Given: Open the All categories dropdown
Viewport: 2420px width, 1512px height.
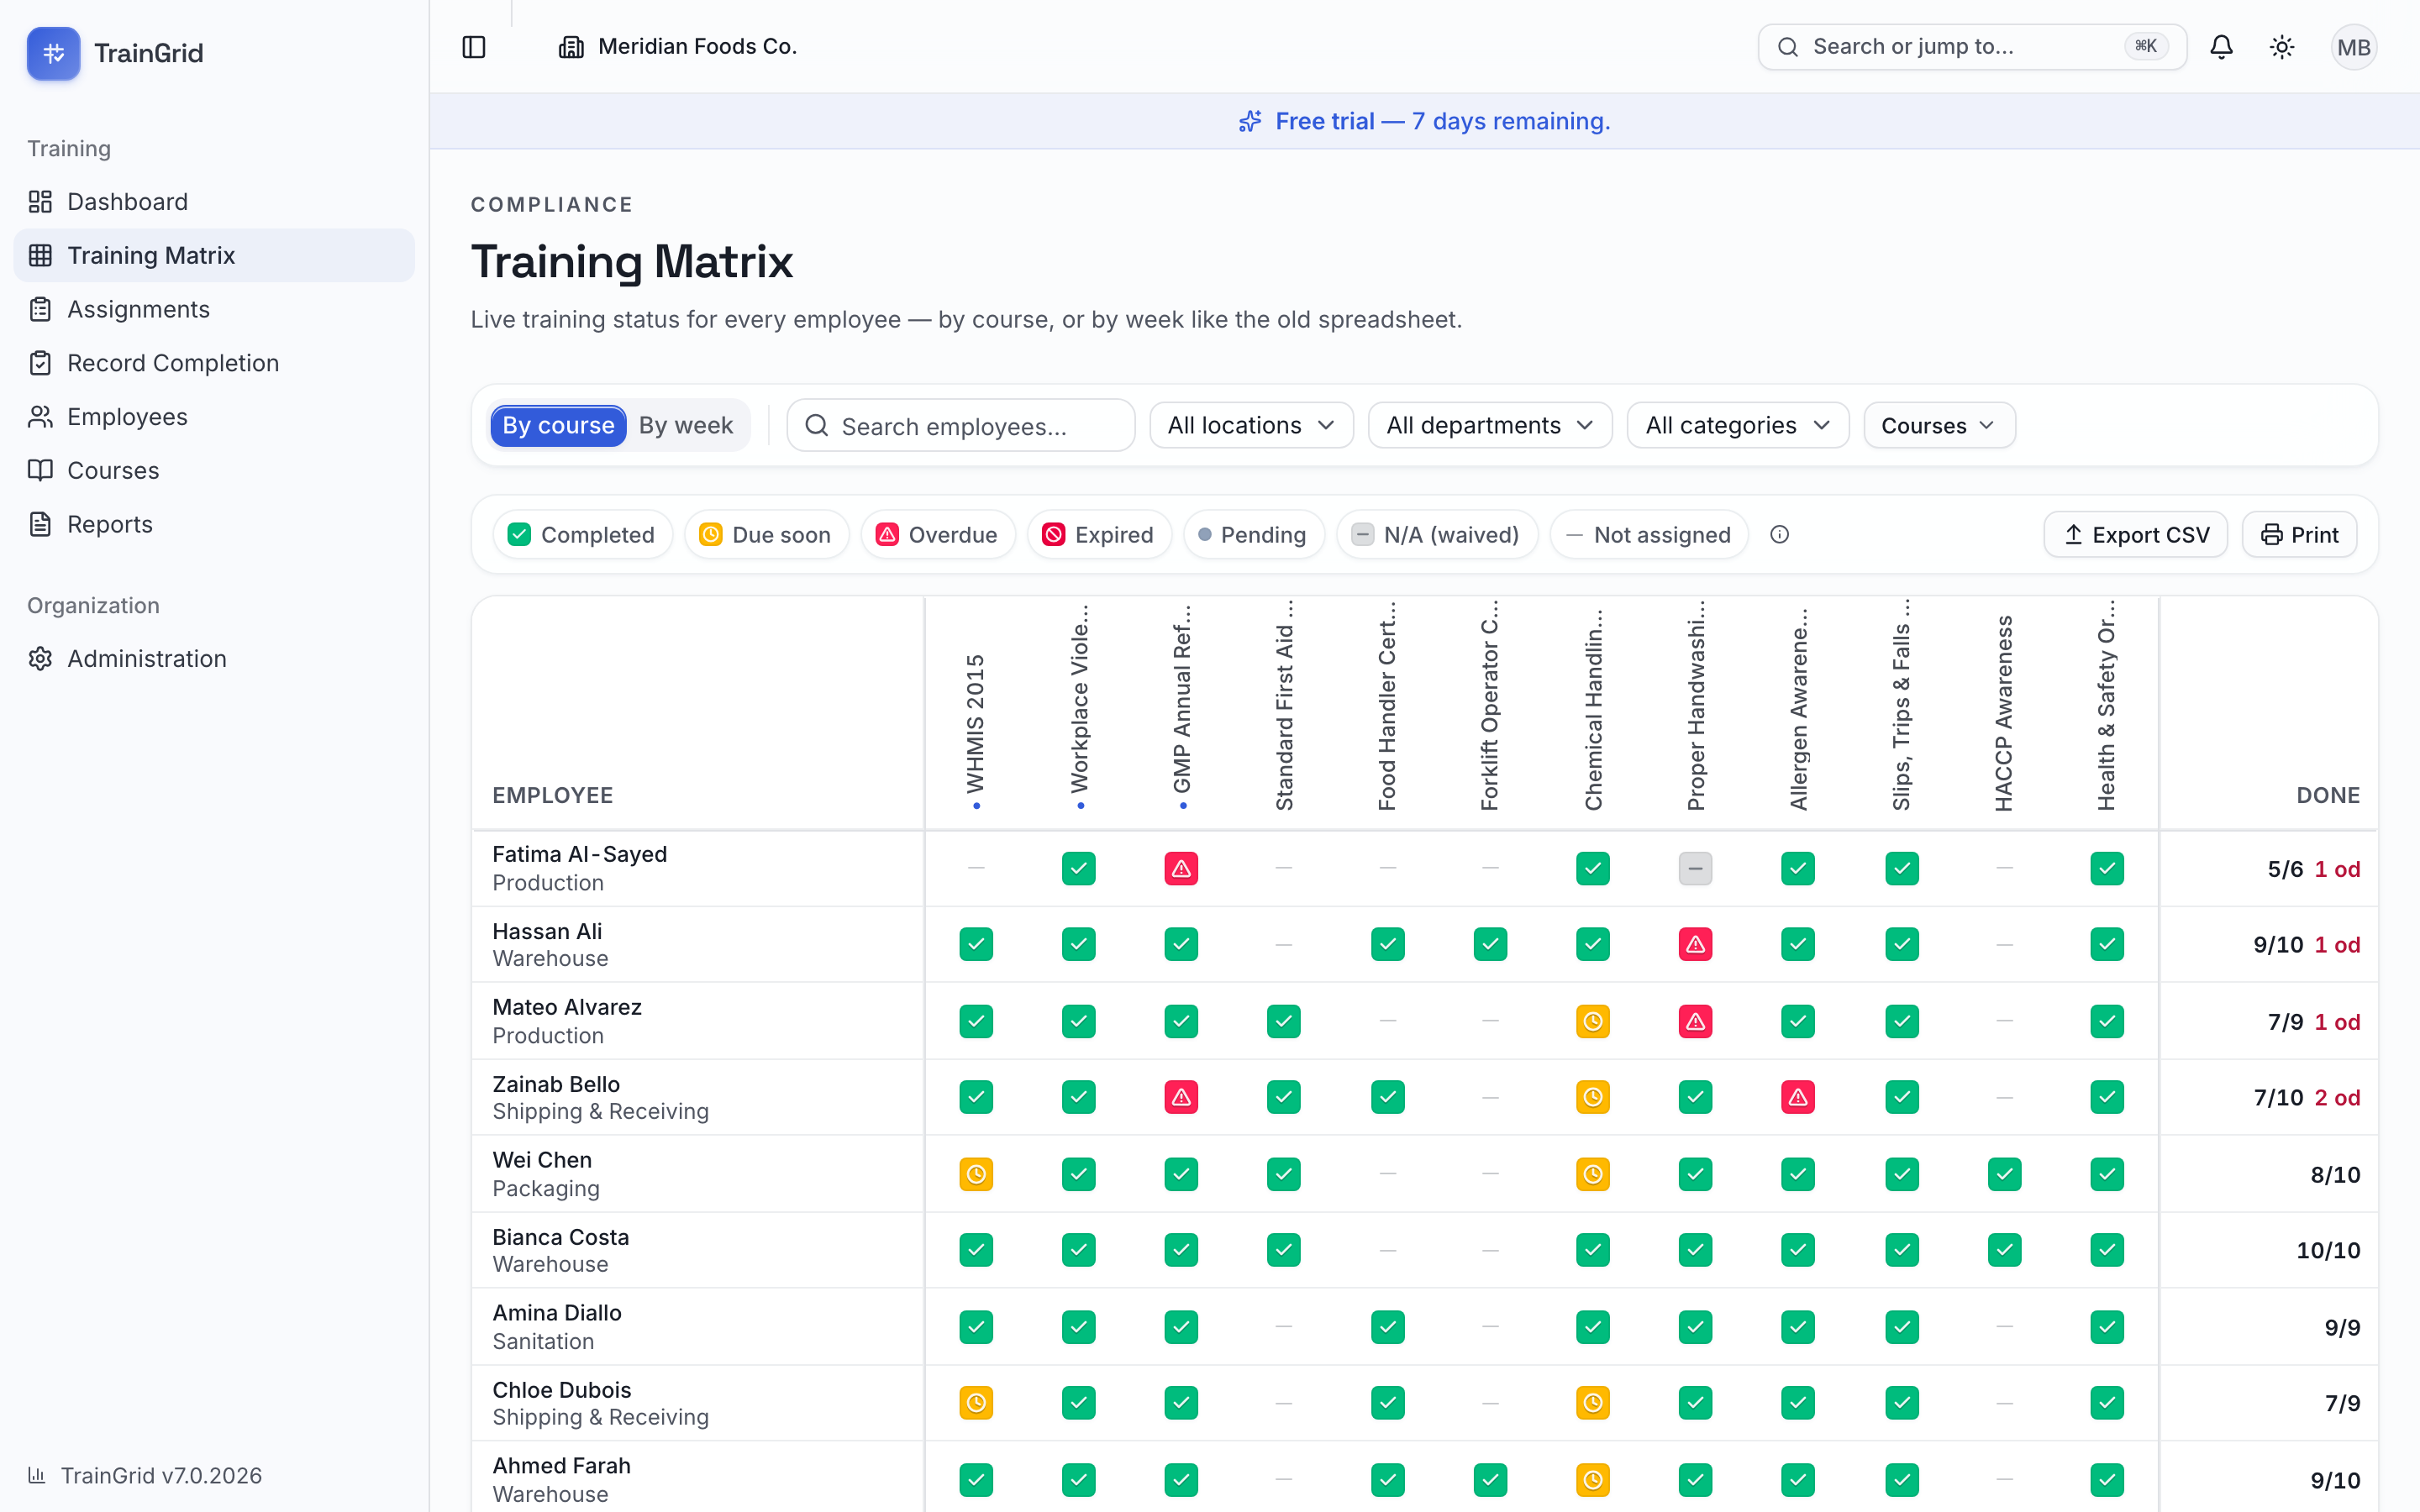Looking at the screenshot, I should coord(1737,425).
